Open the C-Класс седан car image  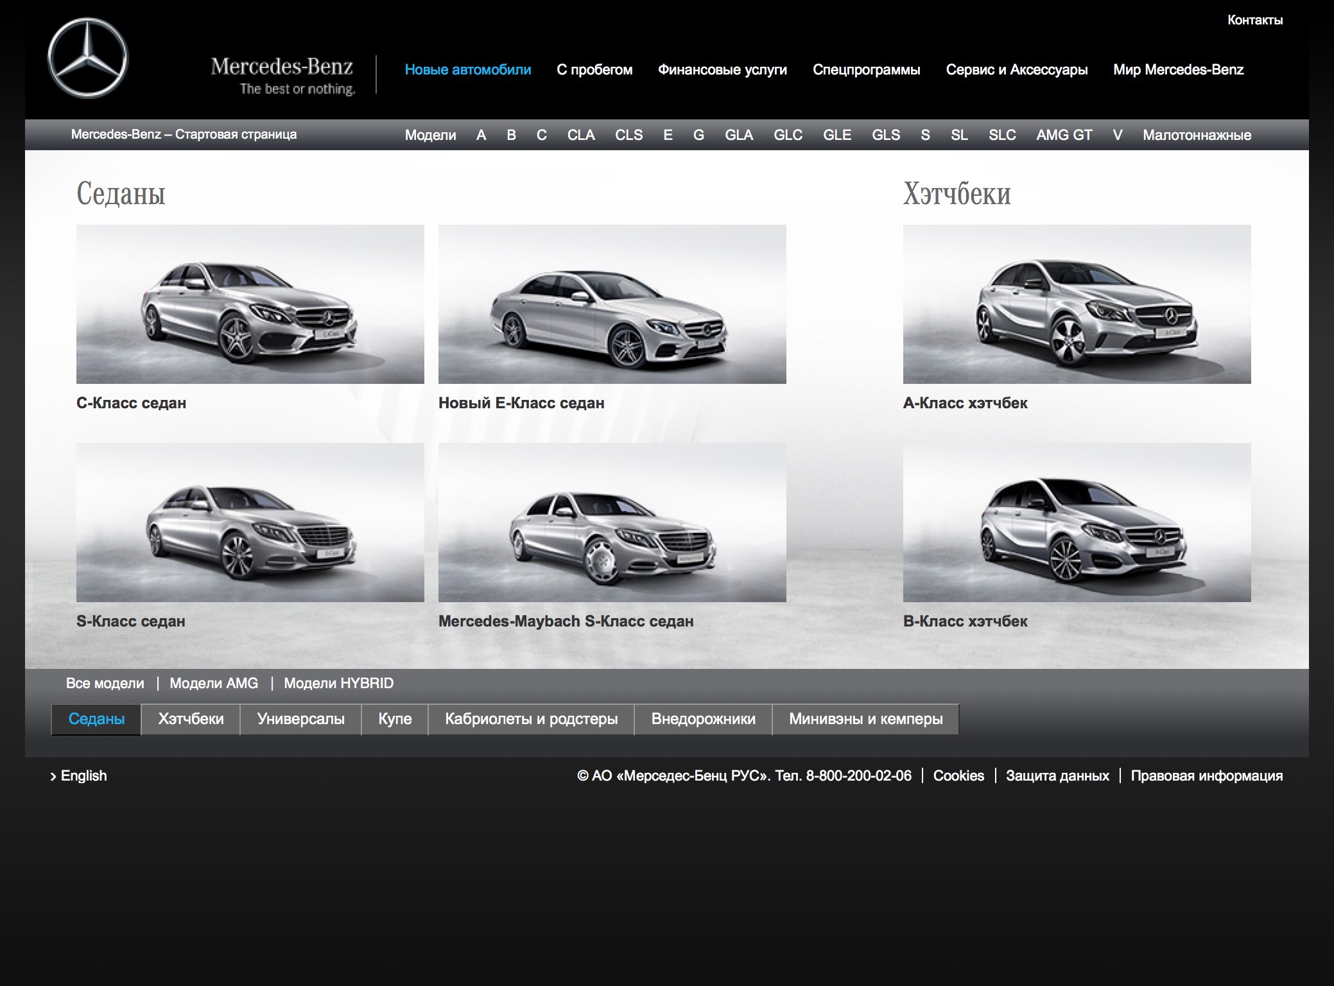250,304
